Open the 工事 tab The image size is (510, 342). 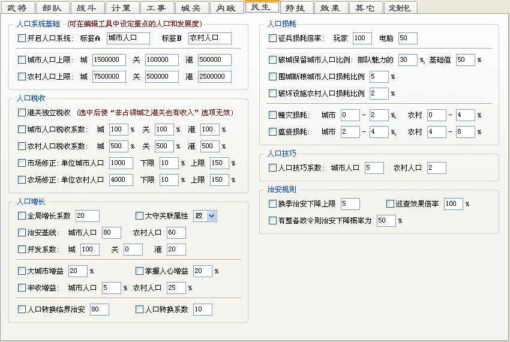pos(157,7)
